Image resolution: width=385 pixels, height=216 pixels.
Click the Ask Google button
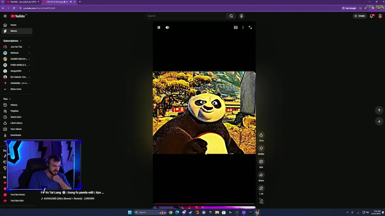pyautogui.click(x=349, y=8)
